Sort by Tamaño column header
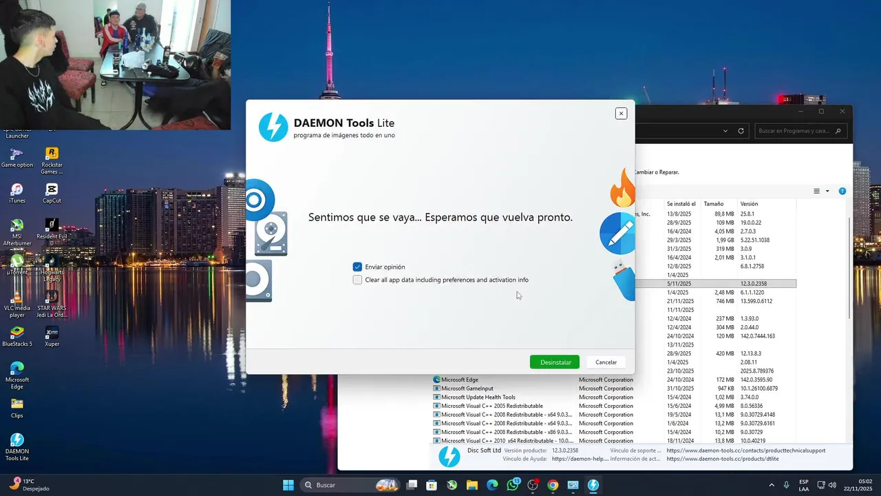881x496 pixels. (x=719, y=204)
